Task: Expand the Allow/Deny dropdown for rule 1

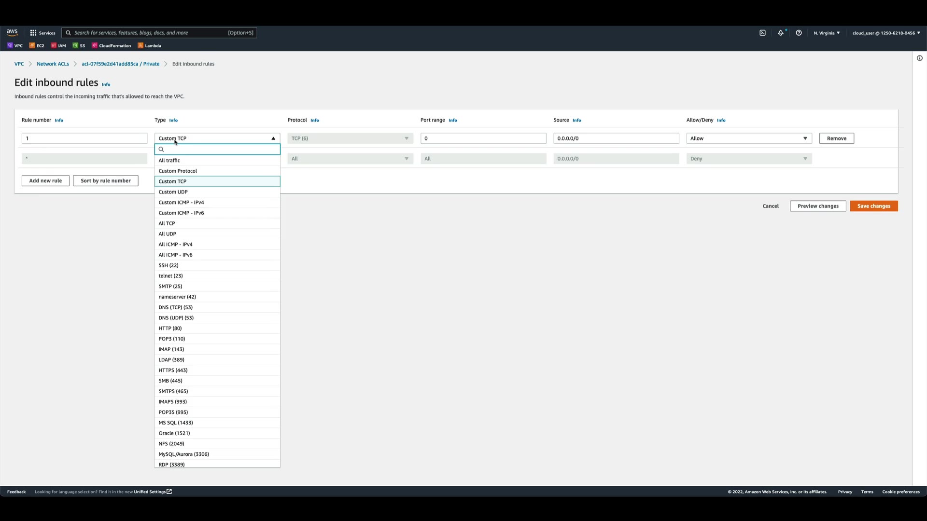Action: pos(749,138)
